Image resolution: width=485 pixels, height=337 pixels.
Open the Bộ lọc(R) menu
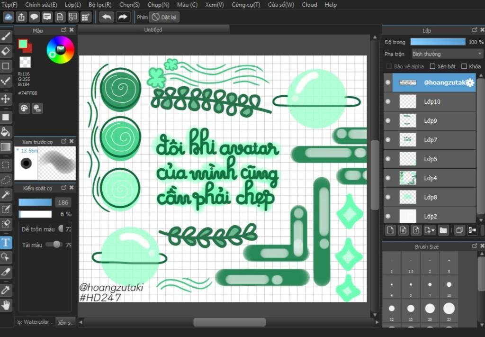[100, 5]
